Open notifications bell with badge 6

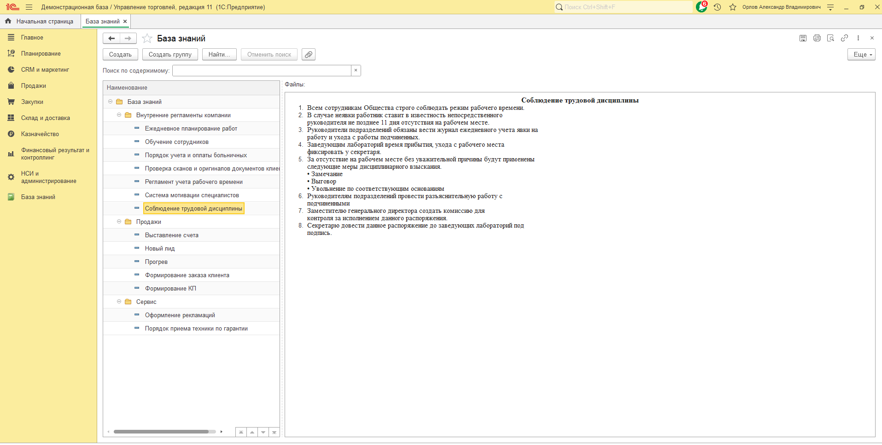coord(701,7)
